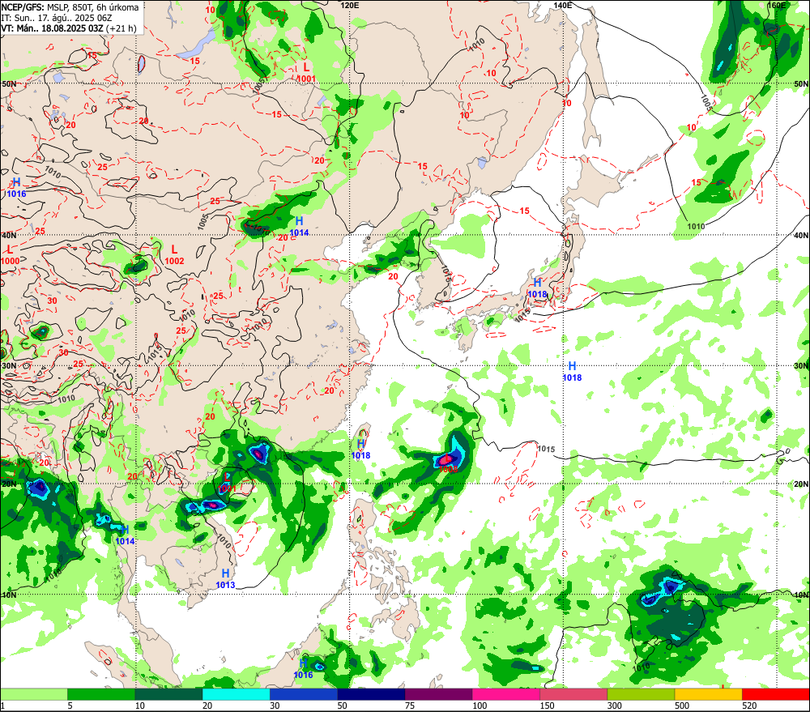Viewport: 810px width, 712px height.
Task: Click the 'L 1000' low pressure label
Action: (x=10, y=255)
